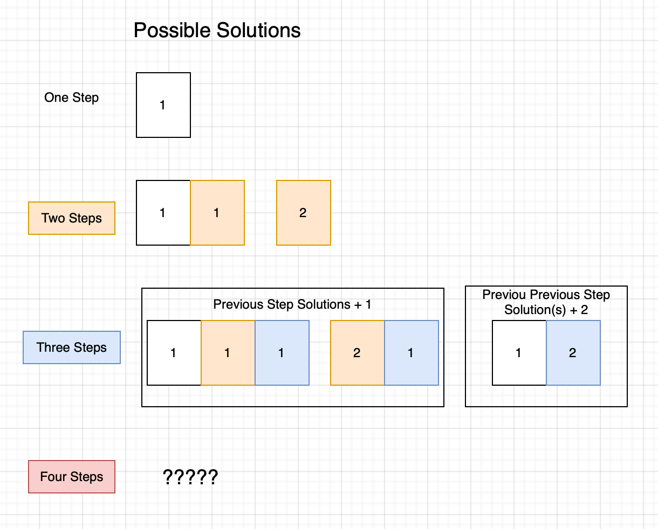Select the standalone orange '2' box

[304, 213]
